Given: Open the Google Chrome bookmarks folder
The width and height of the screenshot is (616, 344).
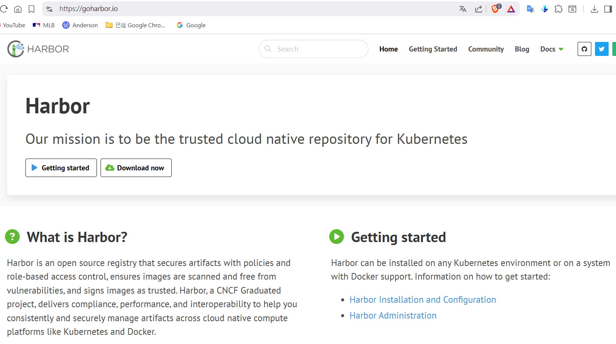Looking at the screenshot, I should click(135, 25).
